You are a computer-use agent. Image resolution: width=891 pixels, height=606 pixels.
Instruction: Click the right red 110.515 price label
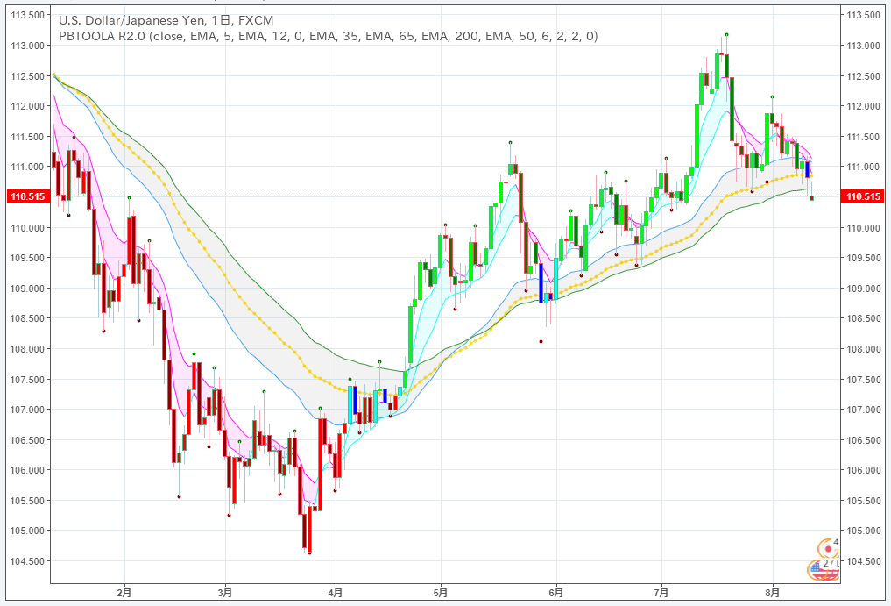pyautogui.click(x=864, y=196)
